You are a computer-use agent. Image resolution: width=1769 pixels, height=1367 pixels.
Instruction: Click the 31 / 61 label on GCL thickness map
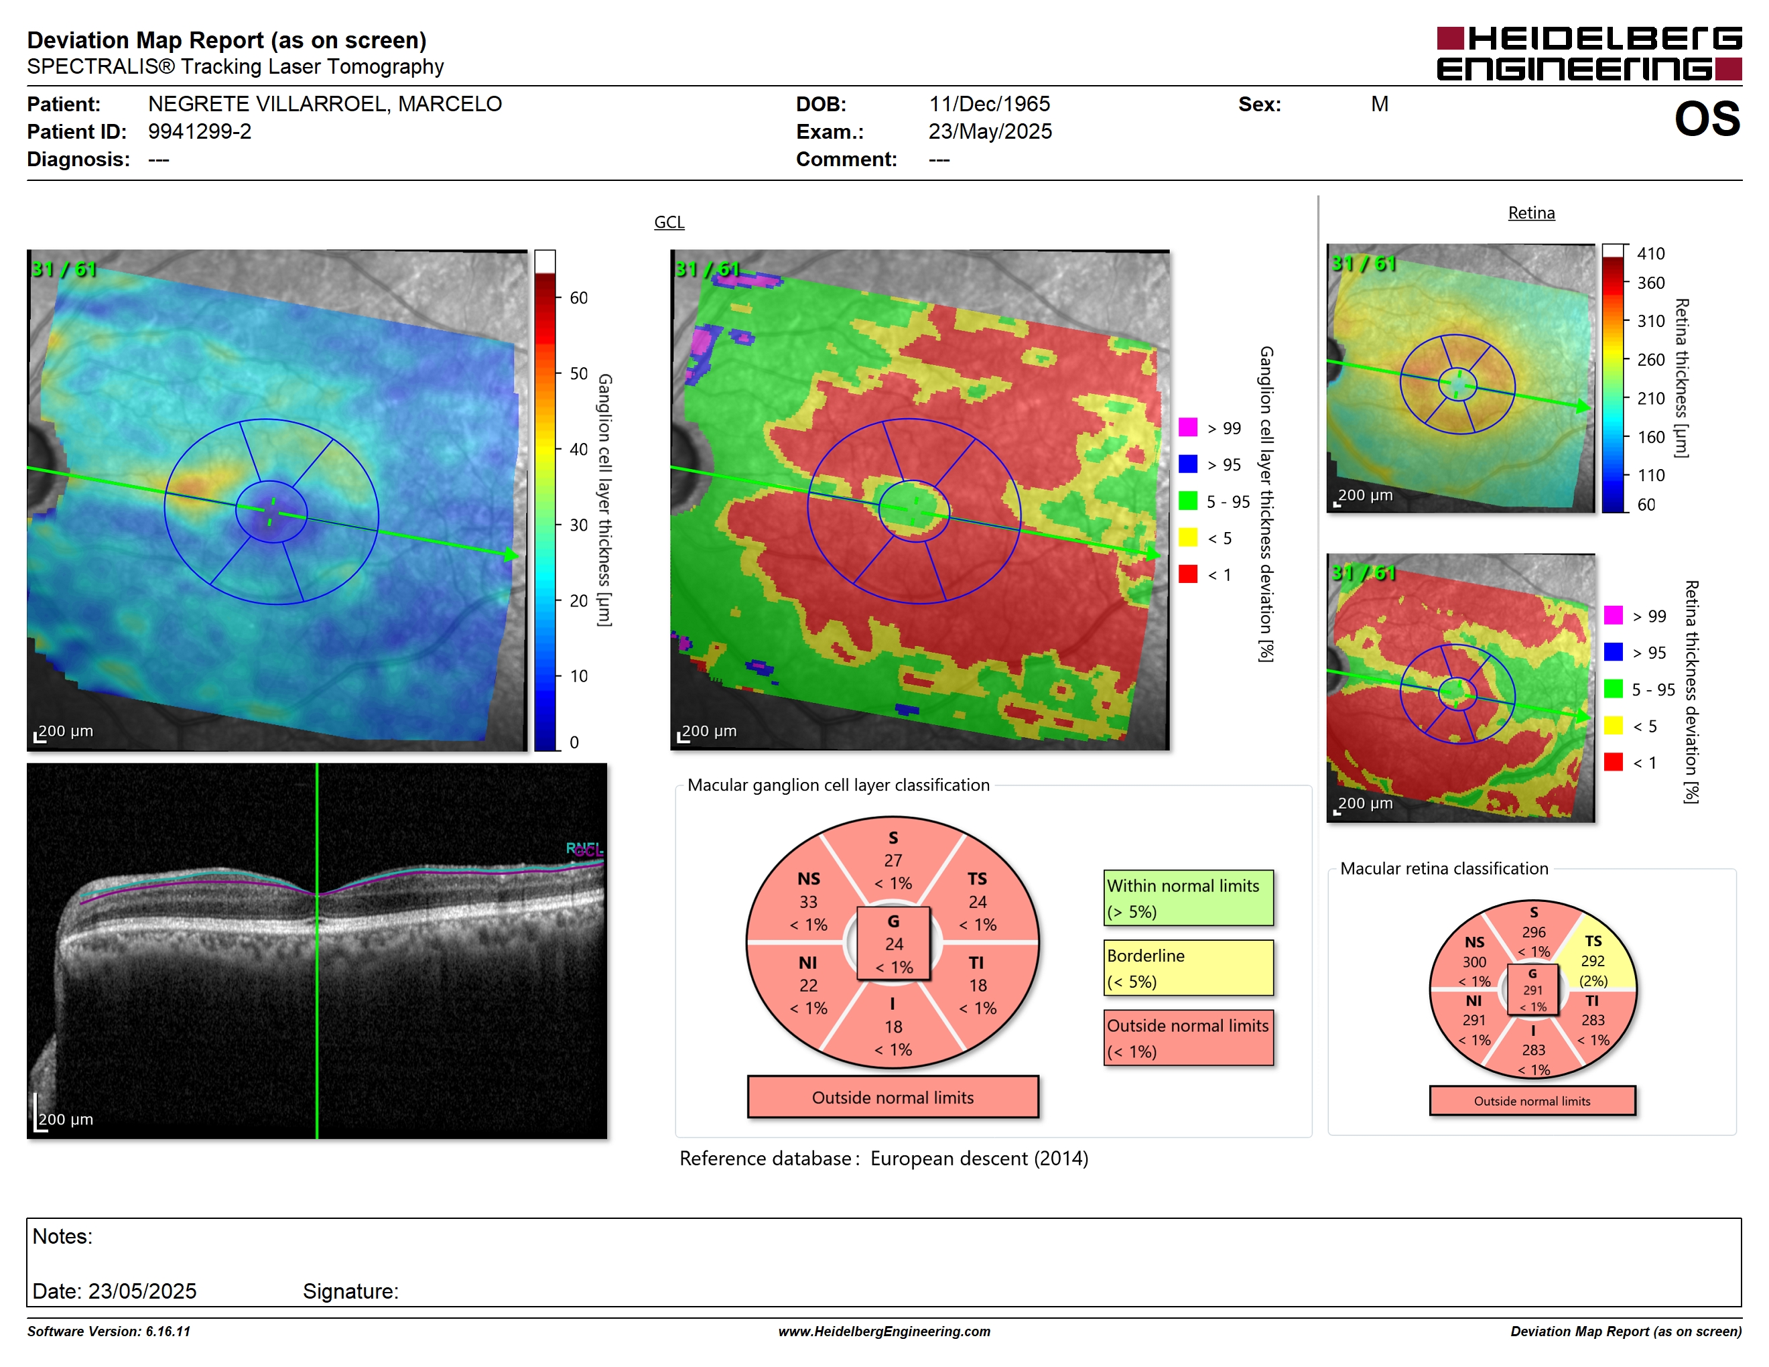click(63, 269)
